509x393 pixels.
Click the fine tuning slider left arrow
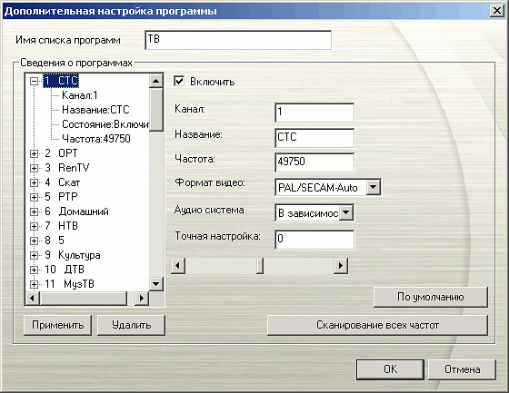[177, 266]
